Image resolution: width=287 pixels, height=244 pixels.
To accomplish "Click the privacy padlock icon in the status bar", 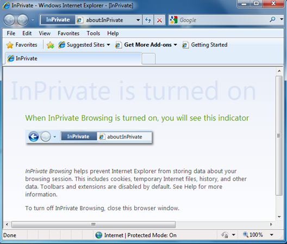I will coord(225,235).
